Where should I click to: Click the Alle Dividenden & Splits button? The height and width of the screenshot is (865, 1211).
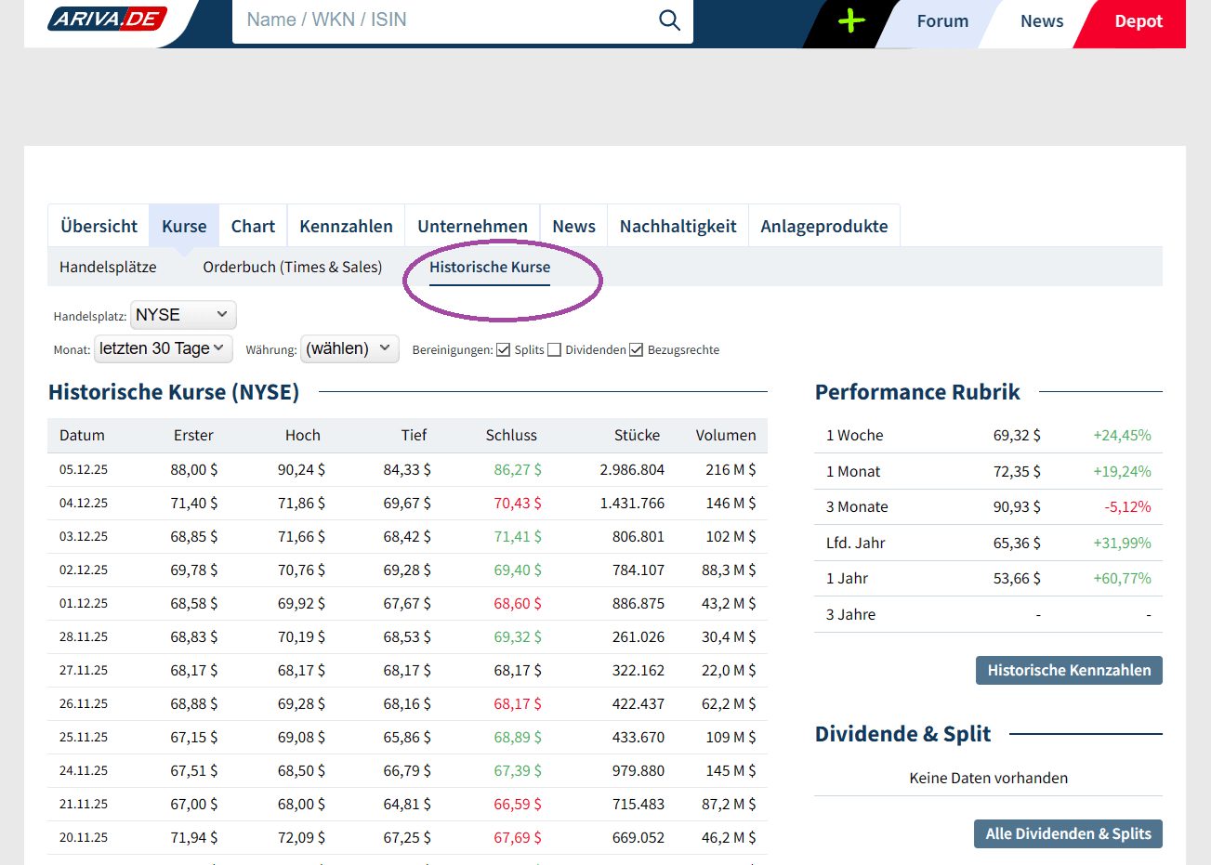pyautogui.click(x=1068, y=833)
